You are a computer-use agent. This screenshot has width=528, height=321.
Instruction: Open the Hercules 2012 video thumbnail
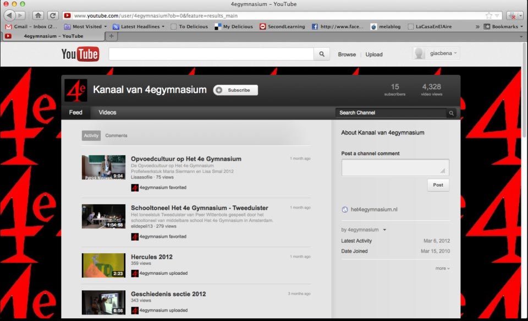(103, 265)
